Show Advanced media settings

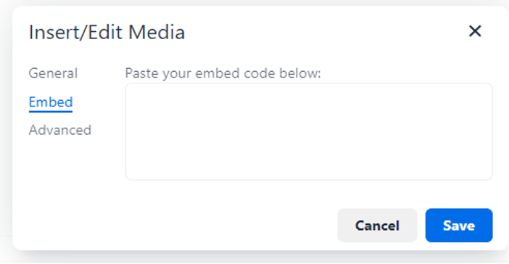60,130
